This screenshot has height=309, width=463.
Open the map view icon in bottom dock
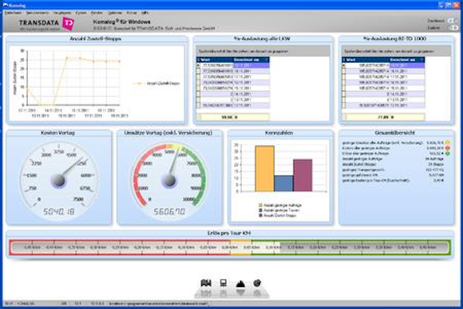click(206, 283)
